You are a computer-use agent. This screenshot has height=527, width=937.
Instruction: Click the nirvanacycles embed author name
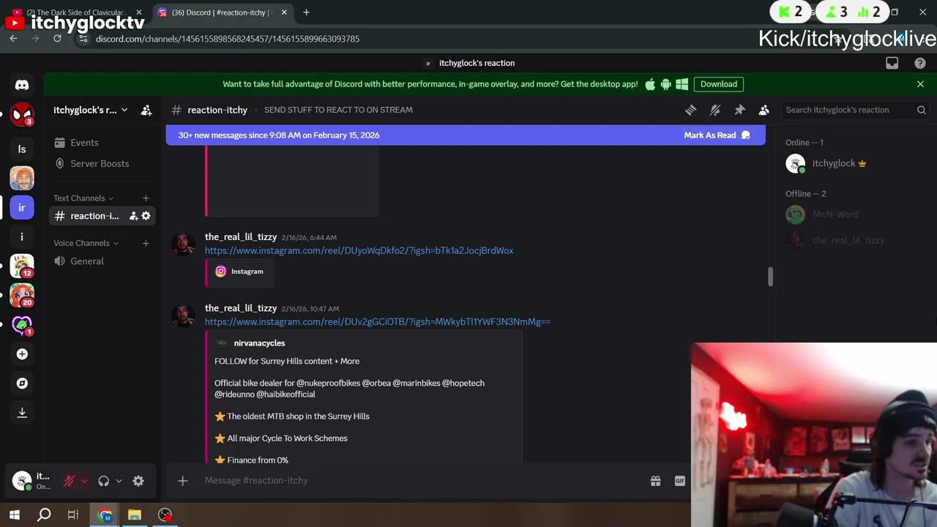point(259,343)
